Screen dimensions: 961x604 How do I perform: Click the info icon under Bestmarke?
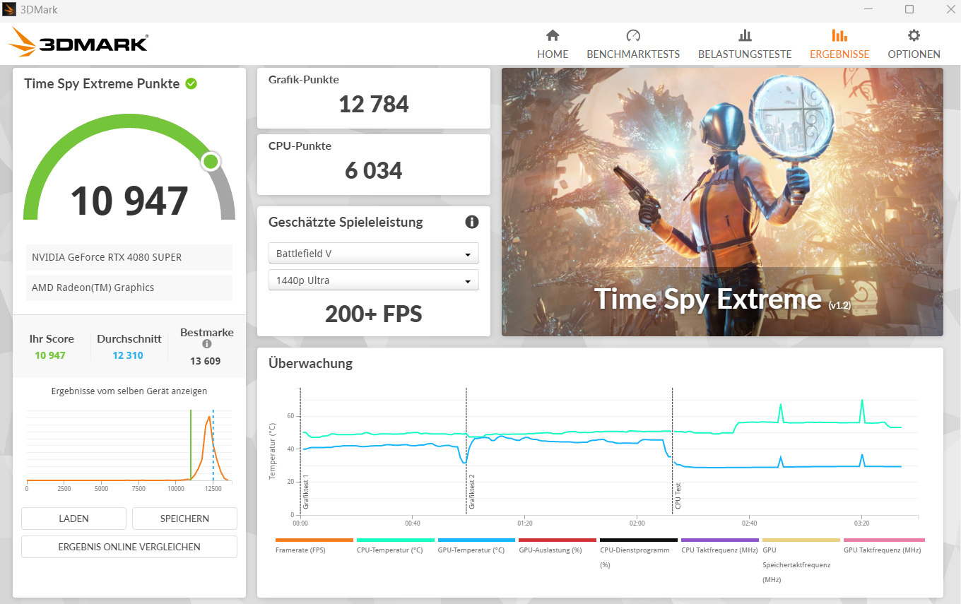(207, 344)
